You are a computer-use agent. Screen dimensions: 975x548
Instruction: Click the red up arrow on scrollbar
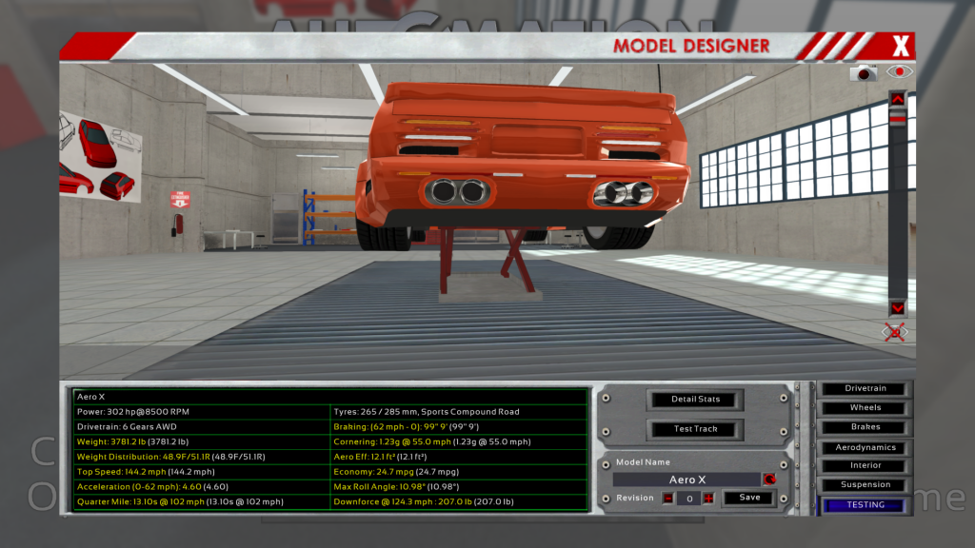click(x=897, y=98)
